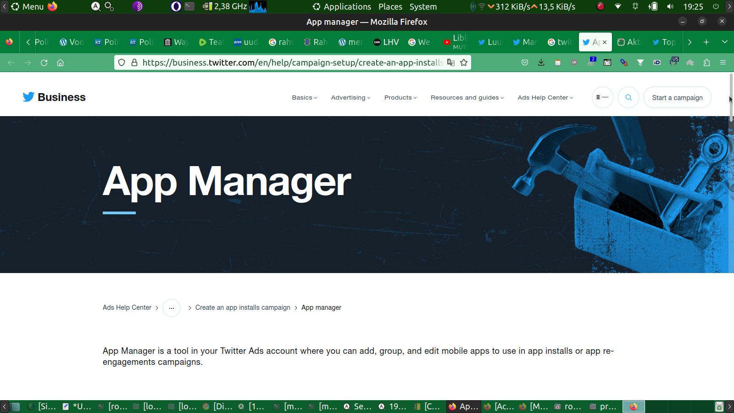Switch to the Top tab
Viewport: 734px width, 413px height.
coord(664,42)
